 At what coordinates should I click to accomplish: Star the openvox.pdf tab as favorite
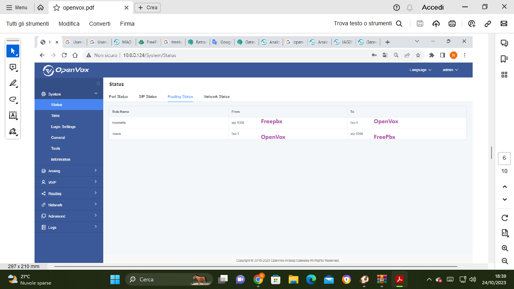[57, 7]
